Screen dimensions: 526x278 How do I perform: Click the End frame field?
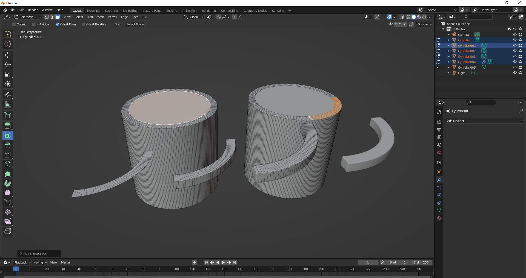[x=421, y=262]
